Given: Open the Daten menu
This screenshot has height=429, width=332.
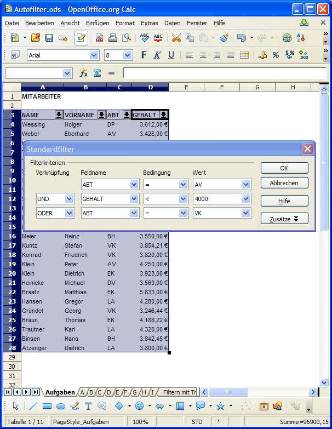Looking at the screenshot, I should pos(172,23).
